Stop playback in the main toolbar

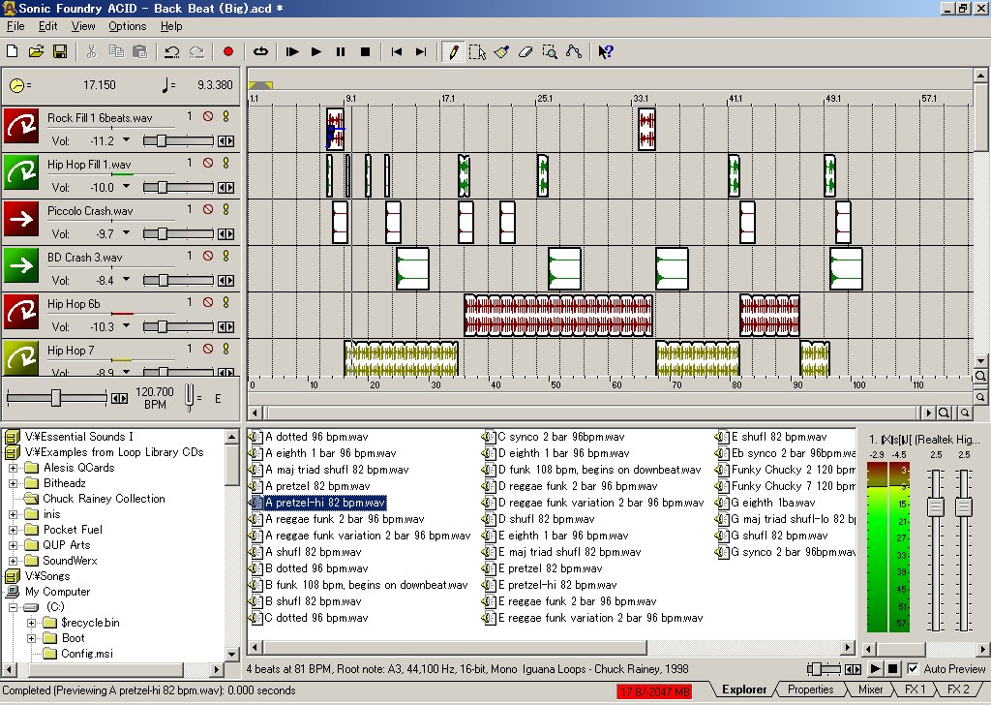click(x=365, y=52)
